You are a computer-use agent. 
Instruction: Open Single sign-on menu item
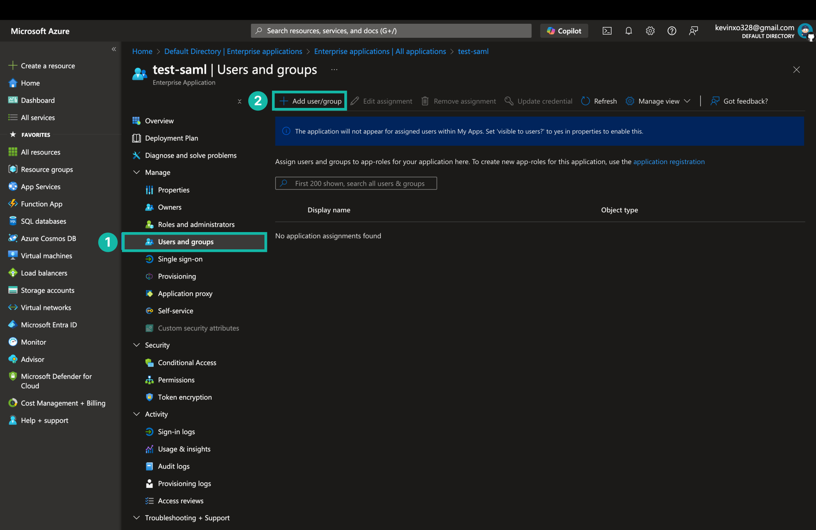(180, 259)
